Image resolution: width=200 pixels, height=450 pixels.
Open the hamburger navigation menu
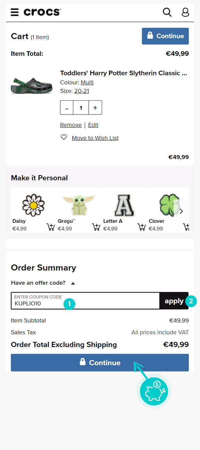15,13
